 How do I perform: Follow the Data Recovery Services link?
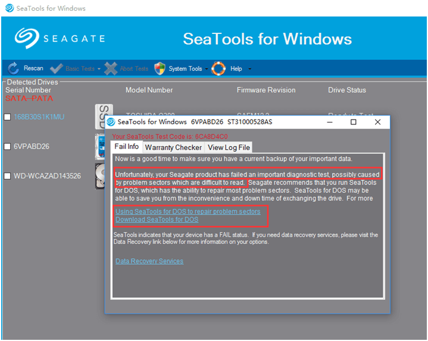tap(149, 261)
